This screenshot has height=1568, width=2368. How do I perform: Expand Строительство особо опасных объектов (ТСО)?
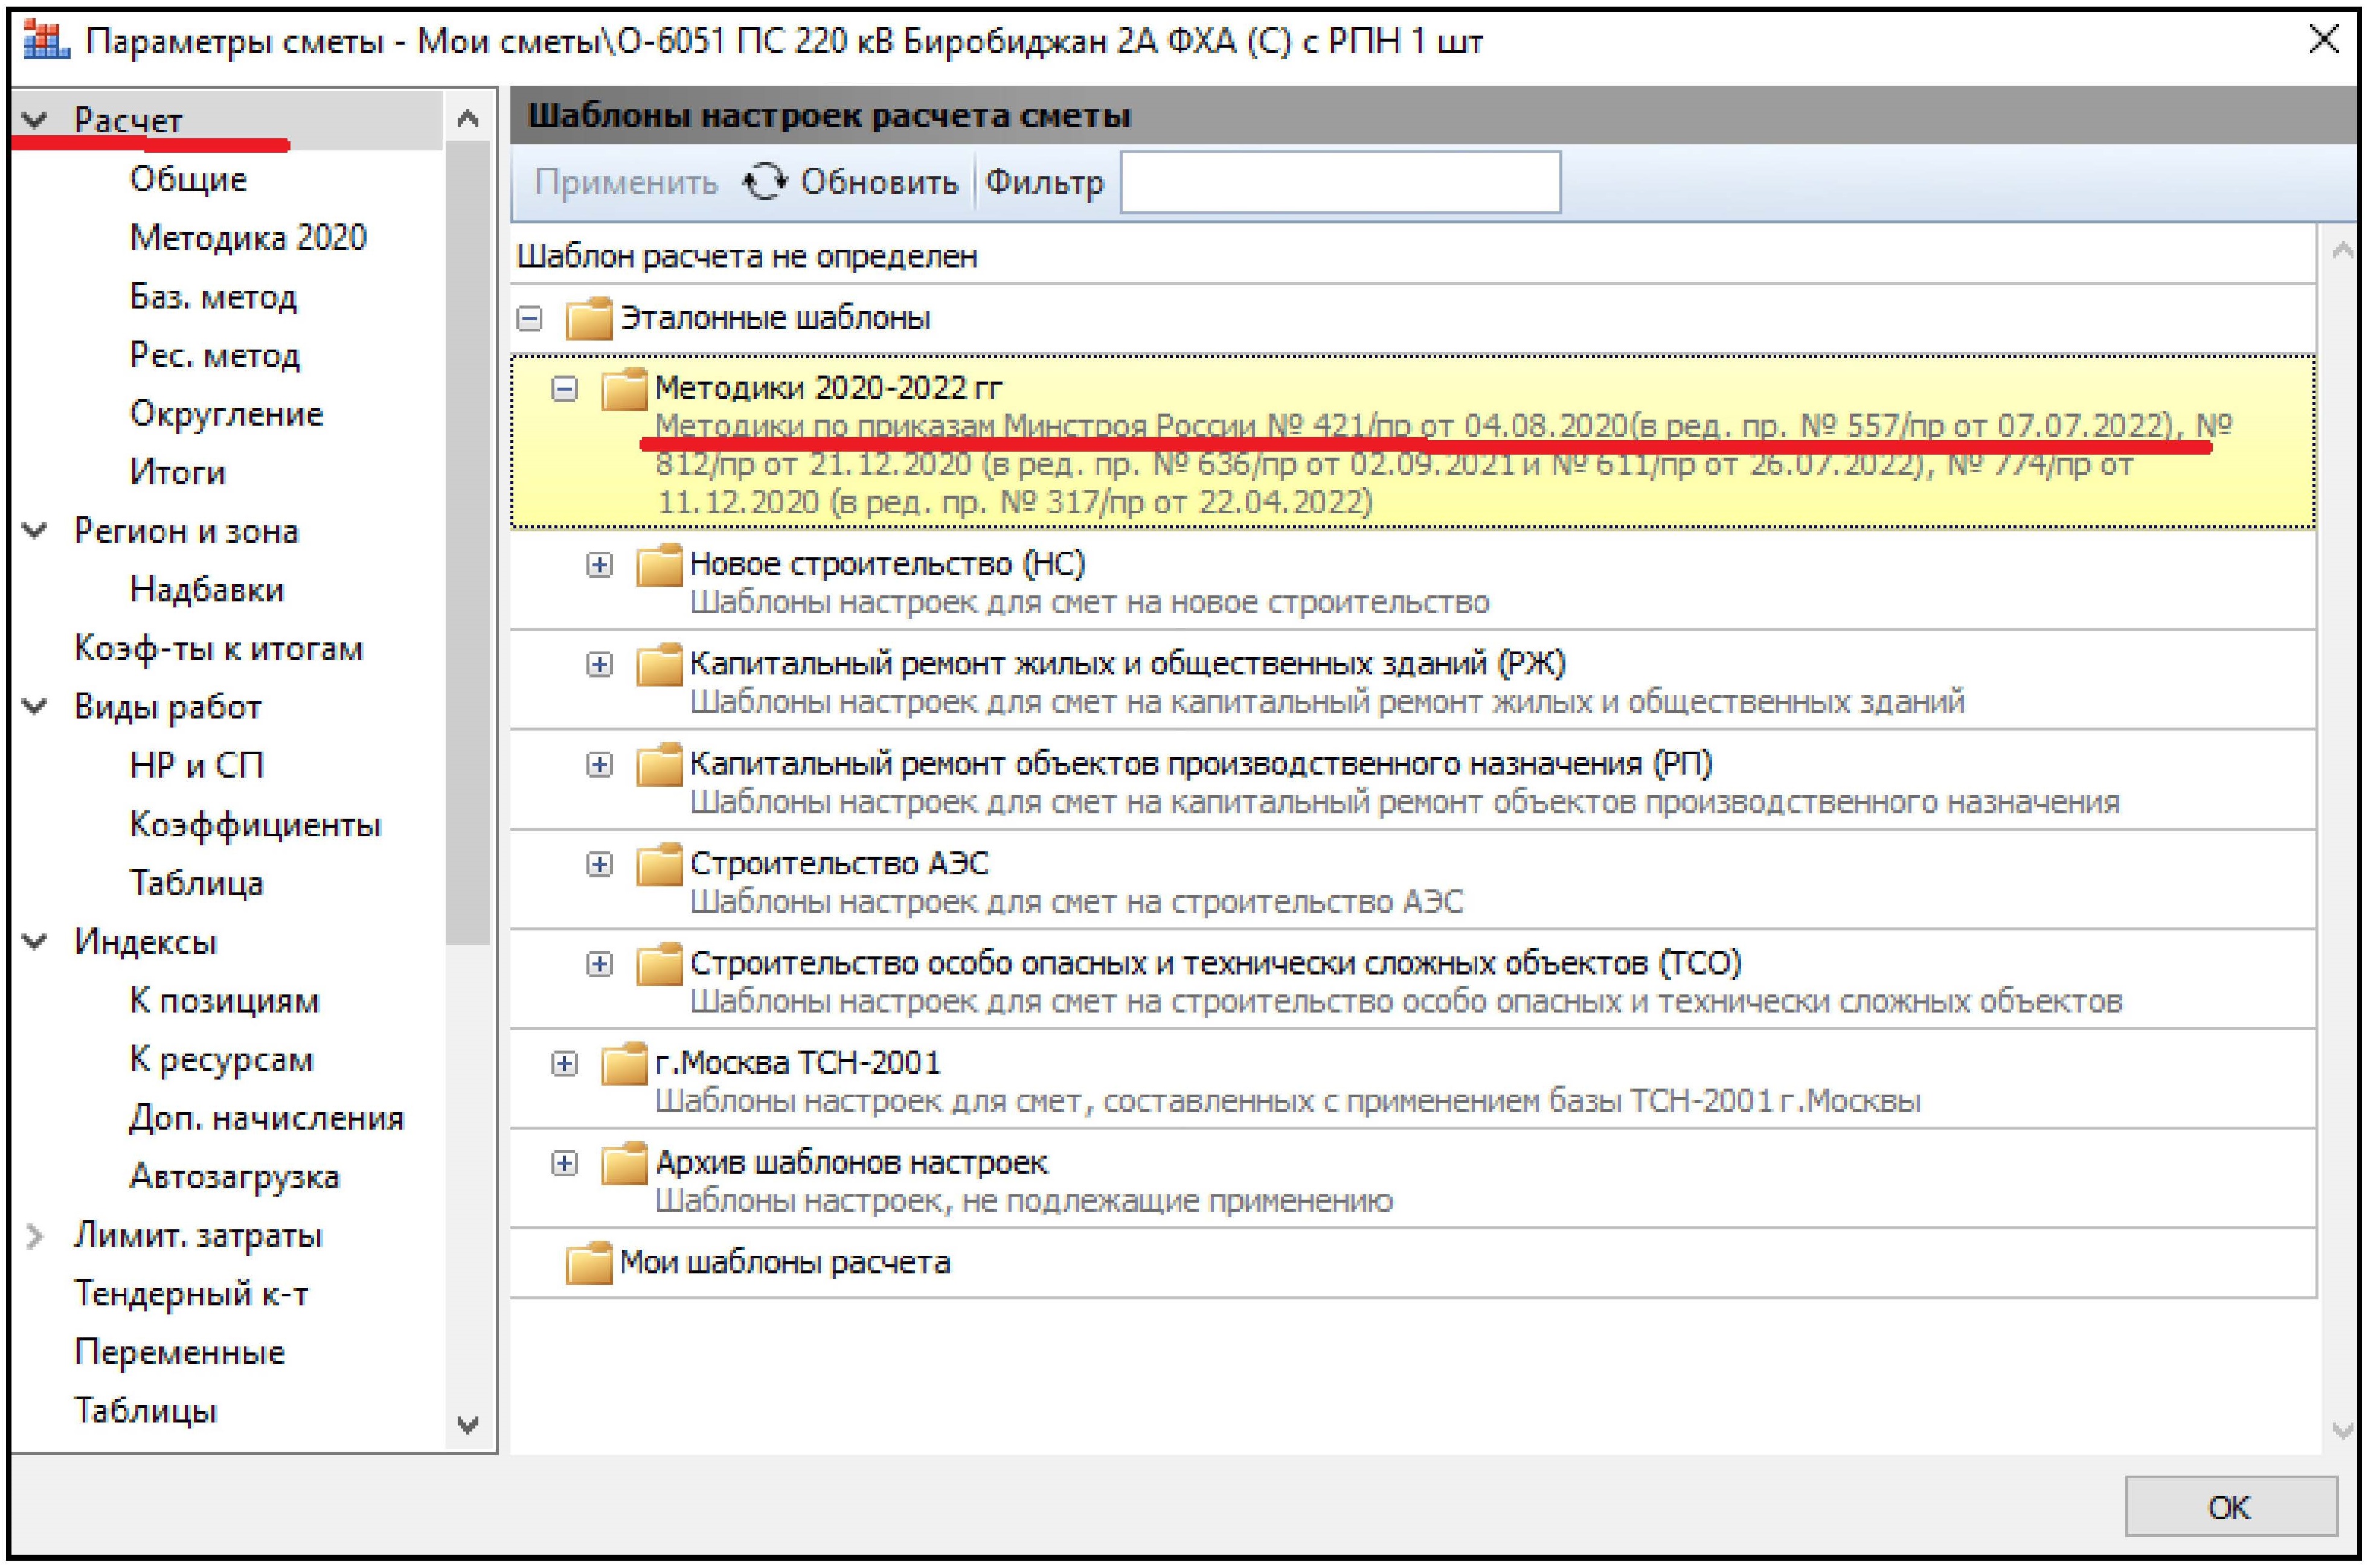click(x=599, y=964)
